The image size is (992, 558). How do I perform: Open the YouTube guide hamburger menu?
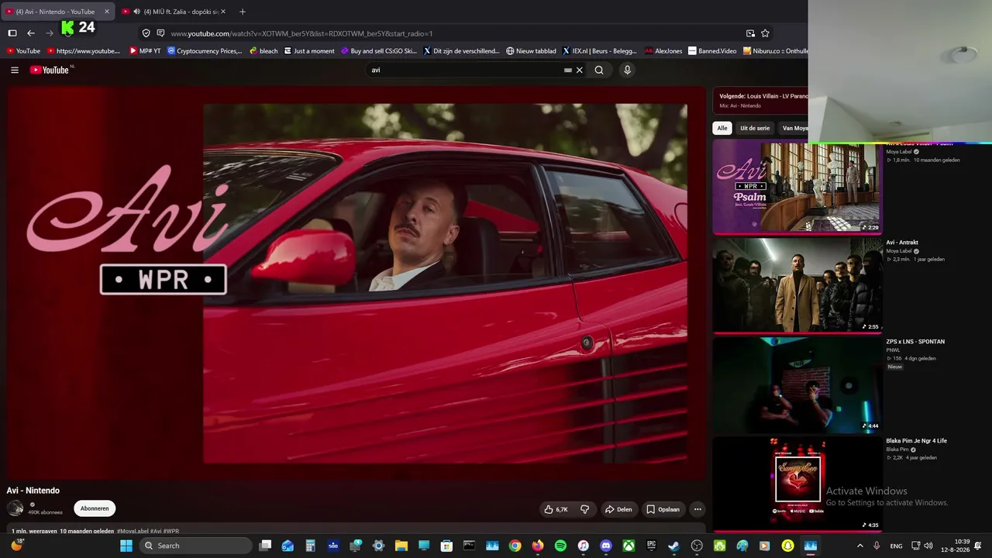pyautogui.click(x=15, y=70)
